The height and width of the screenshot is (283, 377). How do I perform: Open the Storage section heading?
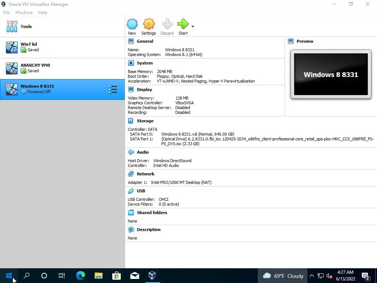point(145,121)
